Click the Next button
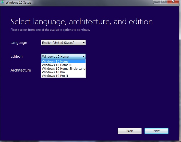The height and width of the screenshot is (142, 181). 156,131
